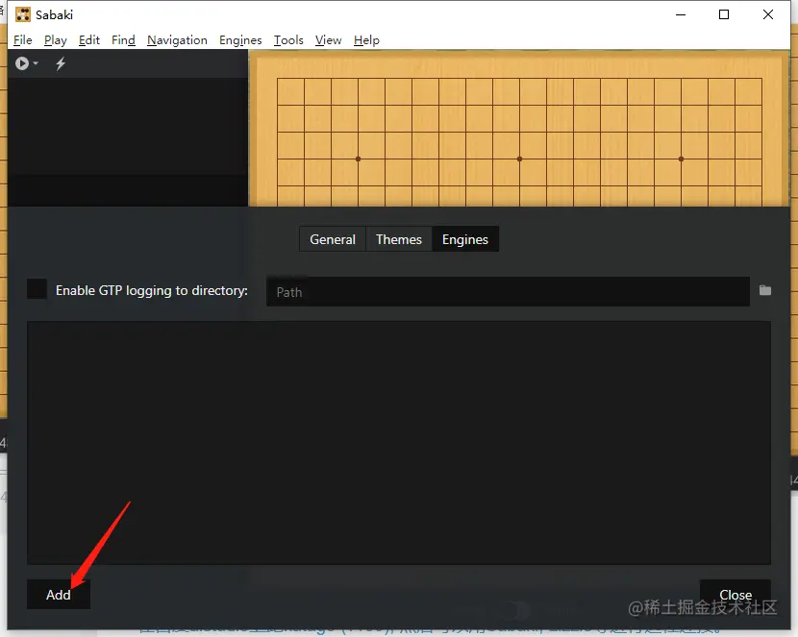Click the engine play icon in sidebar
The width and height of the screenshot is (798, 637).
click(x=22, y=63)
